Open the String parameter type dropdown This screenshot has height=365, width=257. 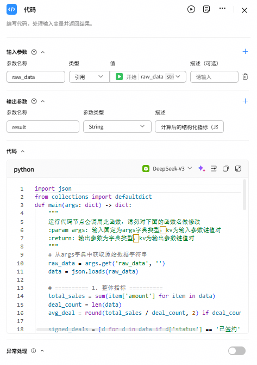(117, 126)
